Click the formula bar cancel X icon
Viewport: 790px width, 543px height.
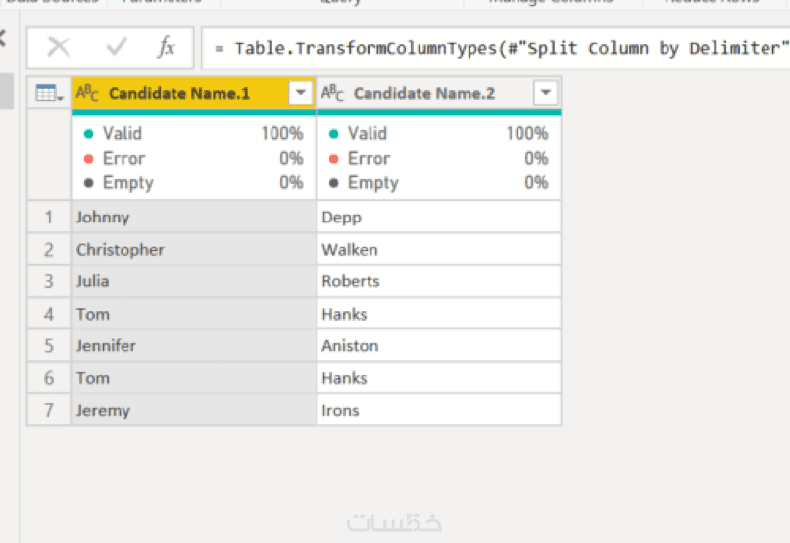tap(59, 47)
